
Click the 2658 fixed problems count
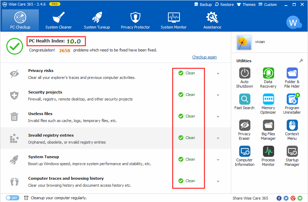[x=65, y=50]
